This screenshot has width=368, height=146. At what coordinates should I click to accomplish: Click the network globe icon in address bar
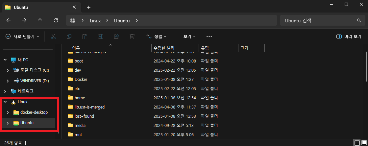pyautogui.click(x=73, y=21)
